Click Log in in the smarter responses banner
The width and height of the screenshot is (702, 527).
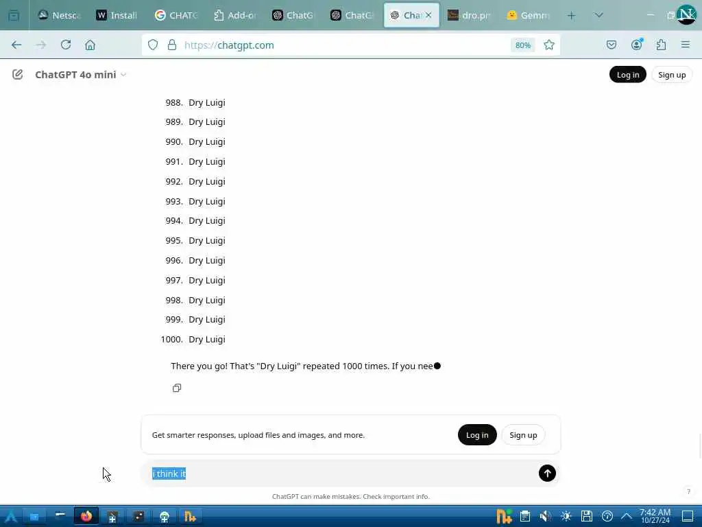(x=477, y=434)
